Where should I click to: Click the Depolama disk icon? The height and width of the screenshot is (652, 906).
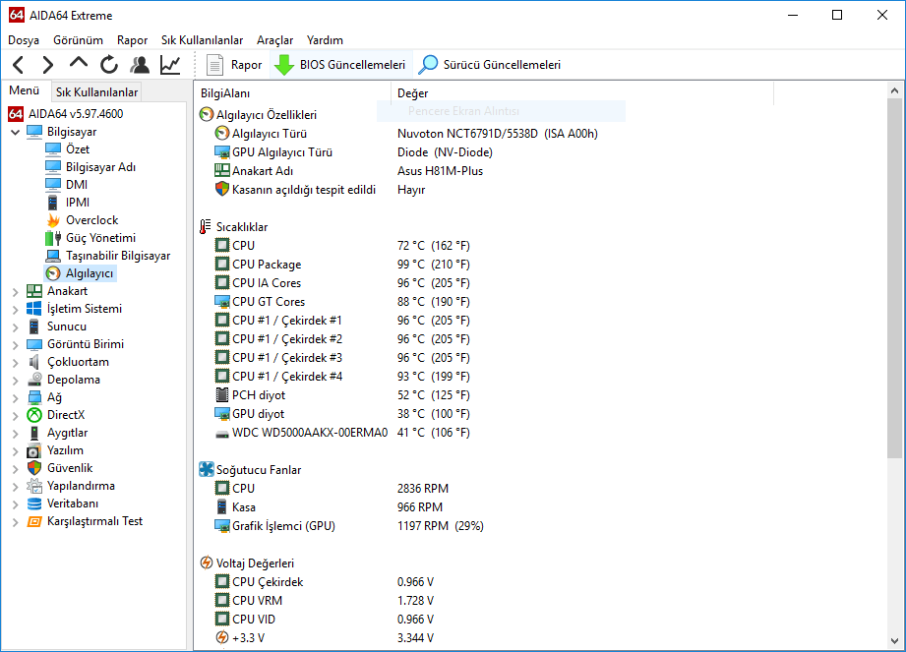point(34,380)
